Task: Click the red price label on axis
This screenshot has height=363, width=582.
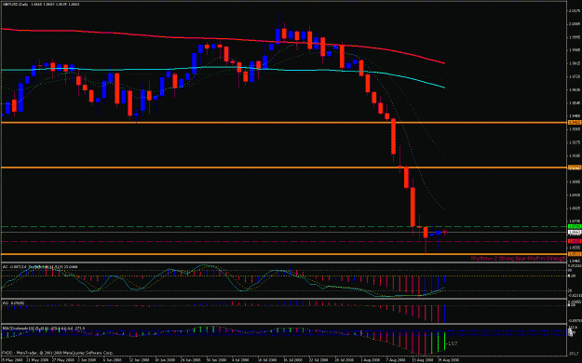Action: click(x=575, y=241)
